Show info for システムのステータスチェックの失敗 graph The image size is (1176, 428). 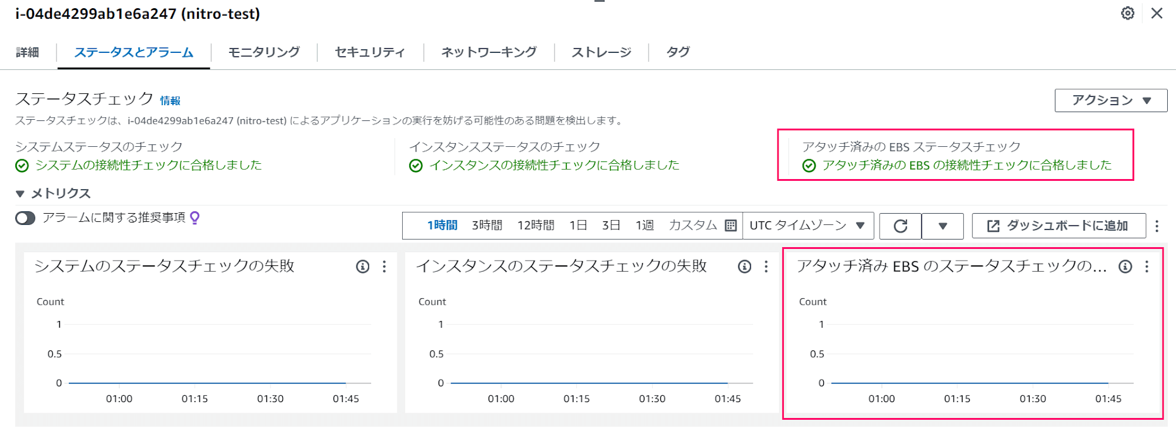pyautogui.click(x=363, y=267)
